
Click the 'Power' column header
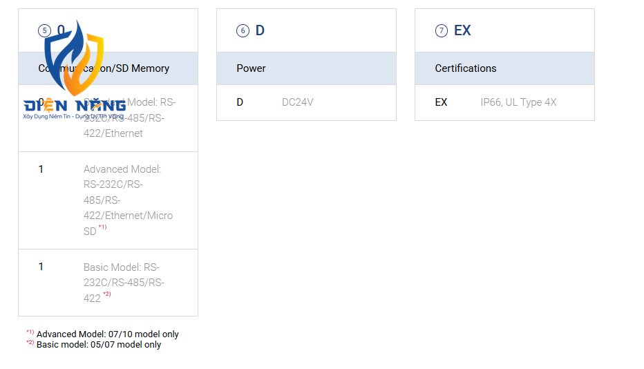click(x=306, y=68)
